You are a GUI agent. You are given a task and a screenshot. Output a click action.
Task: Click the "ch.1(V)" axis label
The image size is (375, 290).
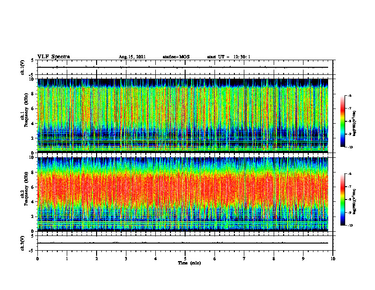pos(22,67)
